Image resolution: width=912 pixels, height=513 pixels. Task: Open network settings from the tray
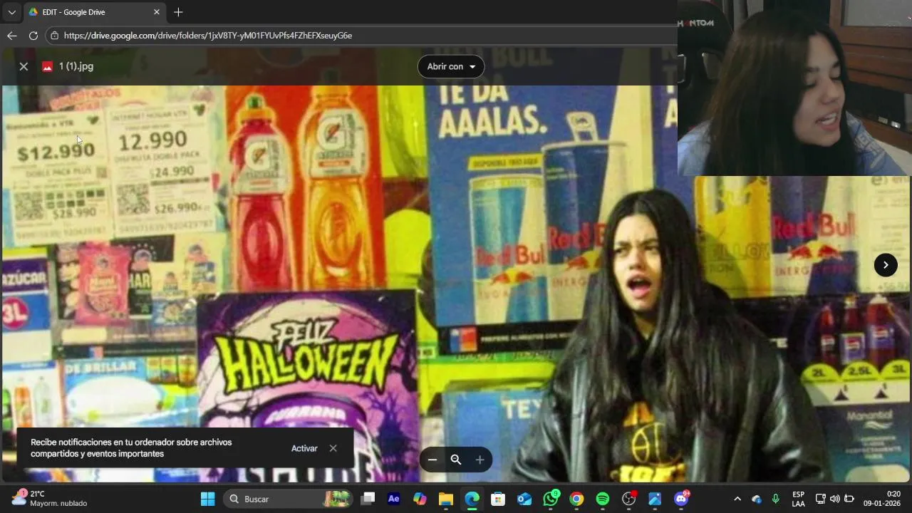[x=821, y=499]
